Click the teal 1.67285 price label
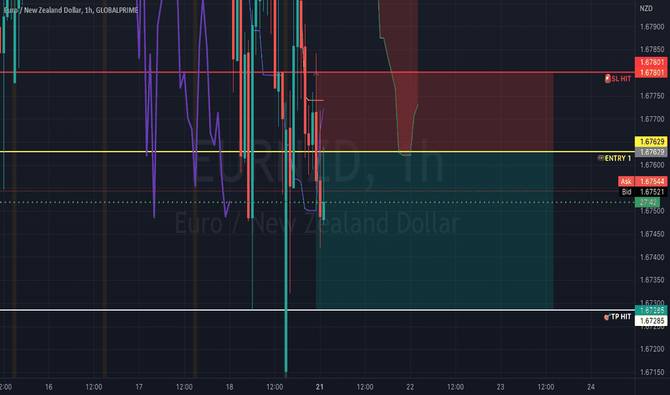Screen dimensions: 670x395 coord(651,310)
